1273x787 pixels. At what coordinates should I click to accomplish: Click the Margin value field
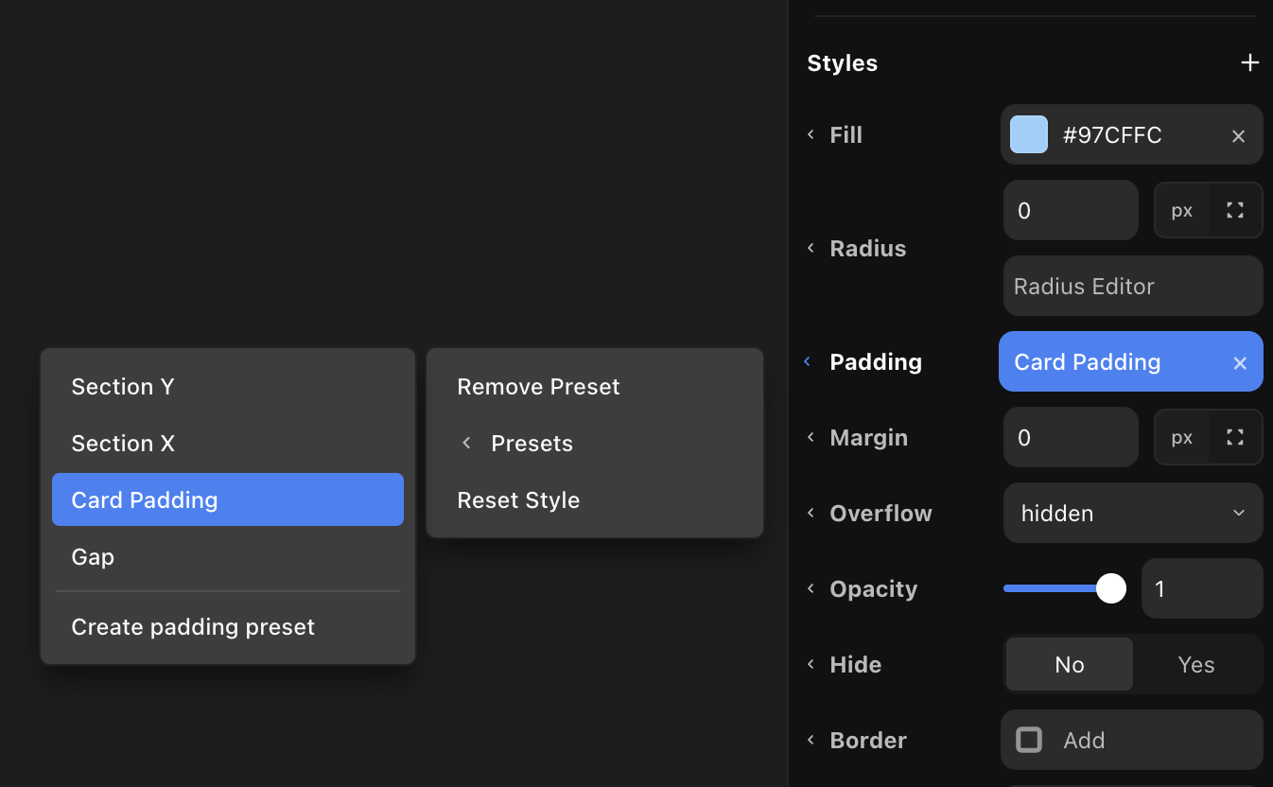point(1071,437)
